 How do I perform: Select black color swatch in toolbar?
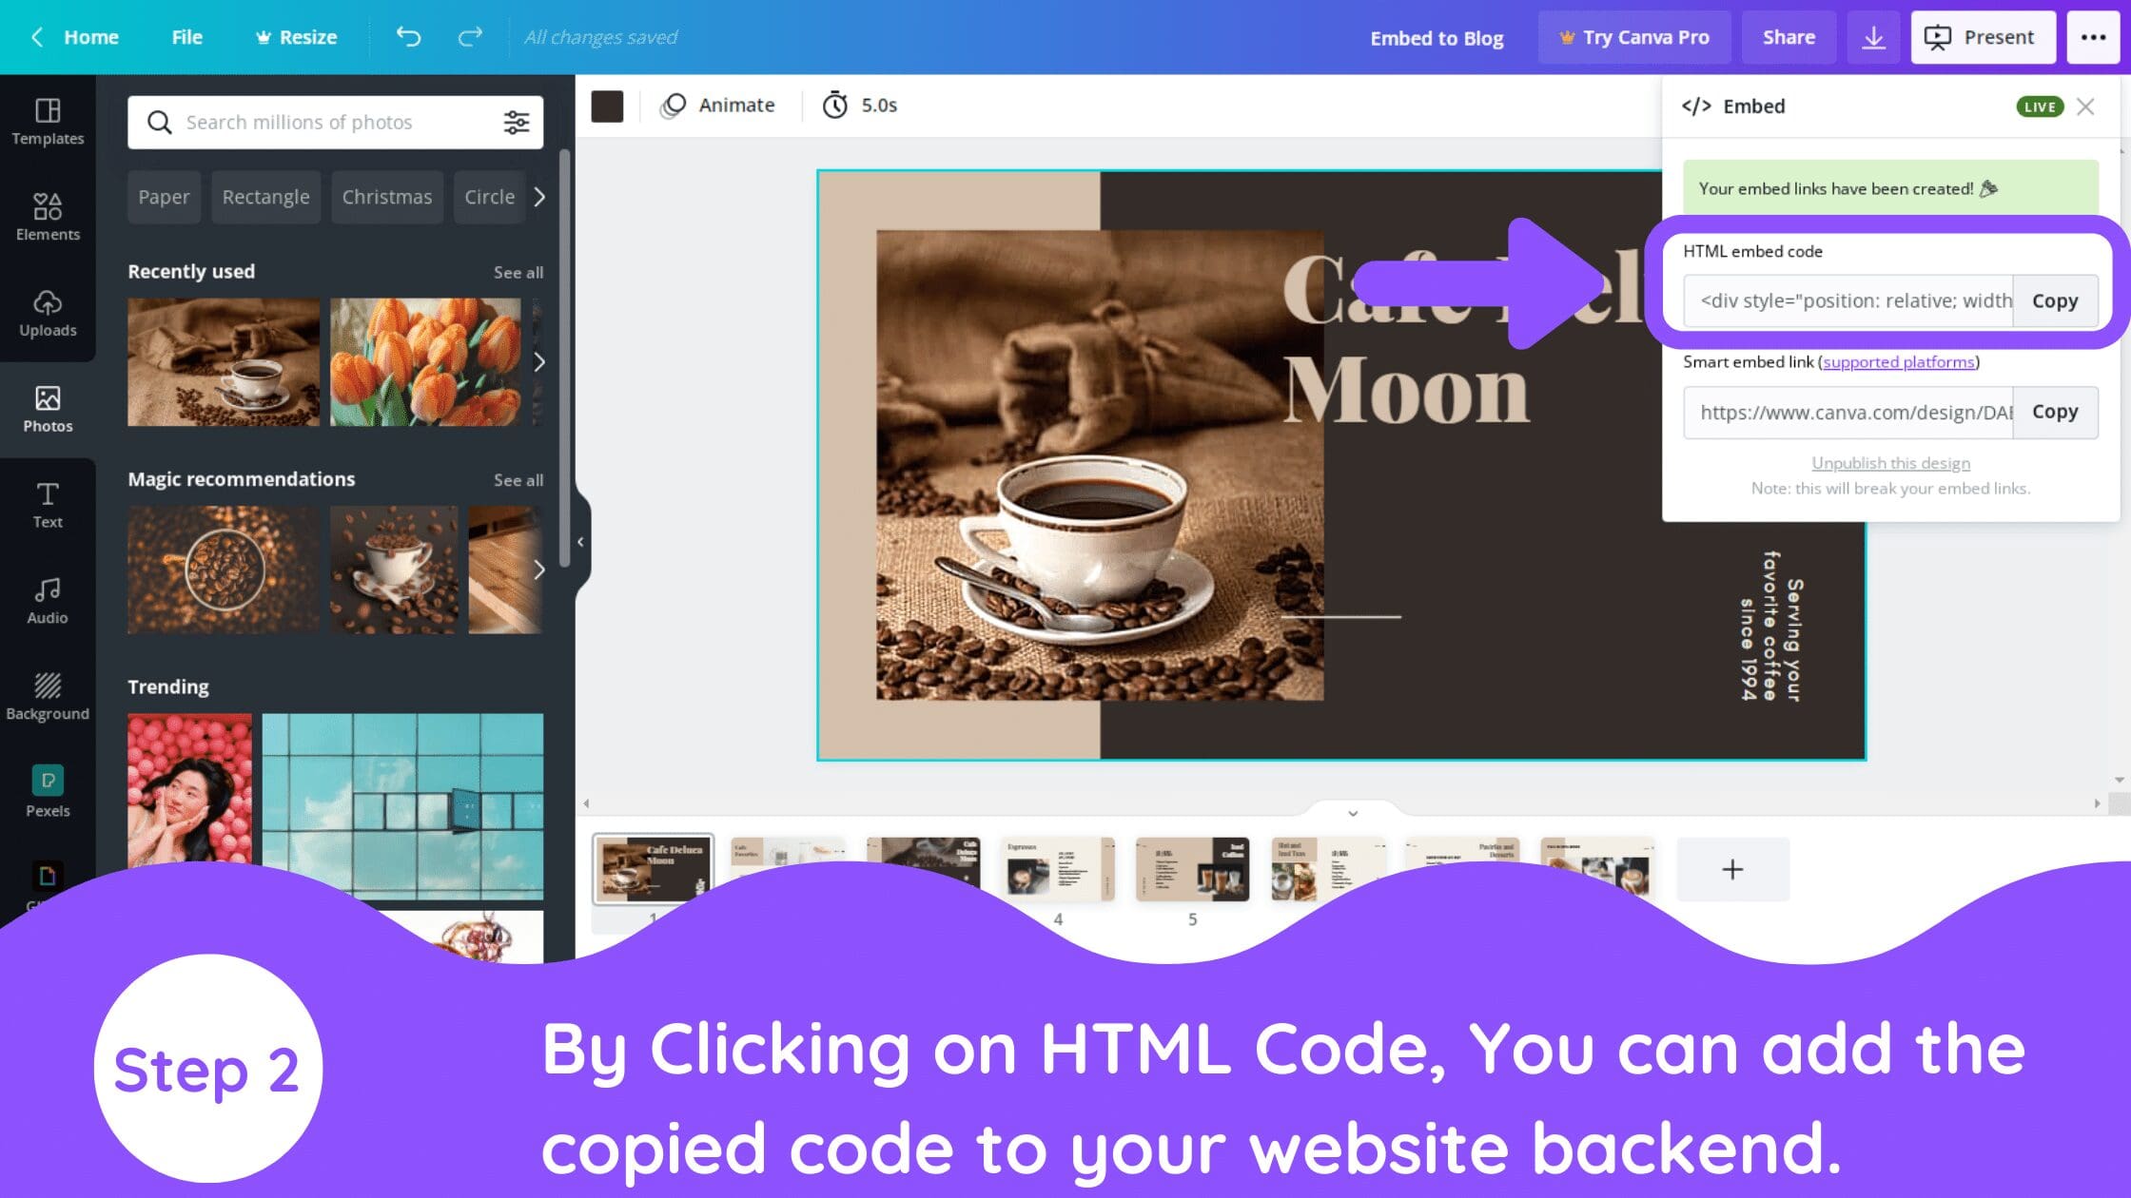pyautogui.click(x=607, y=106)
